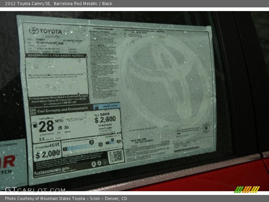Screen dimensions: 269x202
Task: Click the 'Fuel Economy and Environment' heading
Action: (63, 110)
